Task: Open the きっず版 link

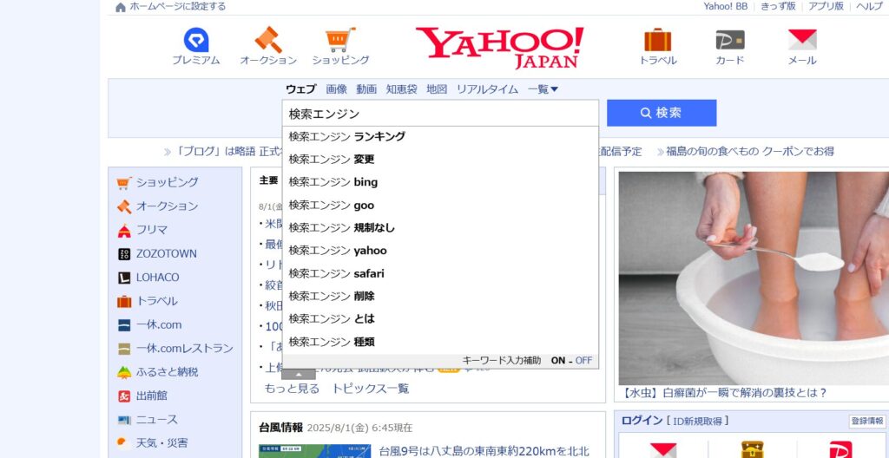Action: coord(778,6)
